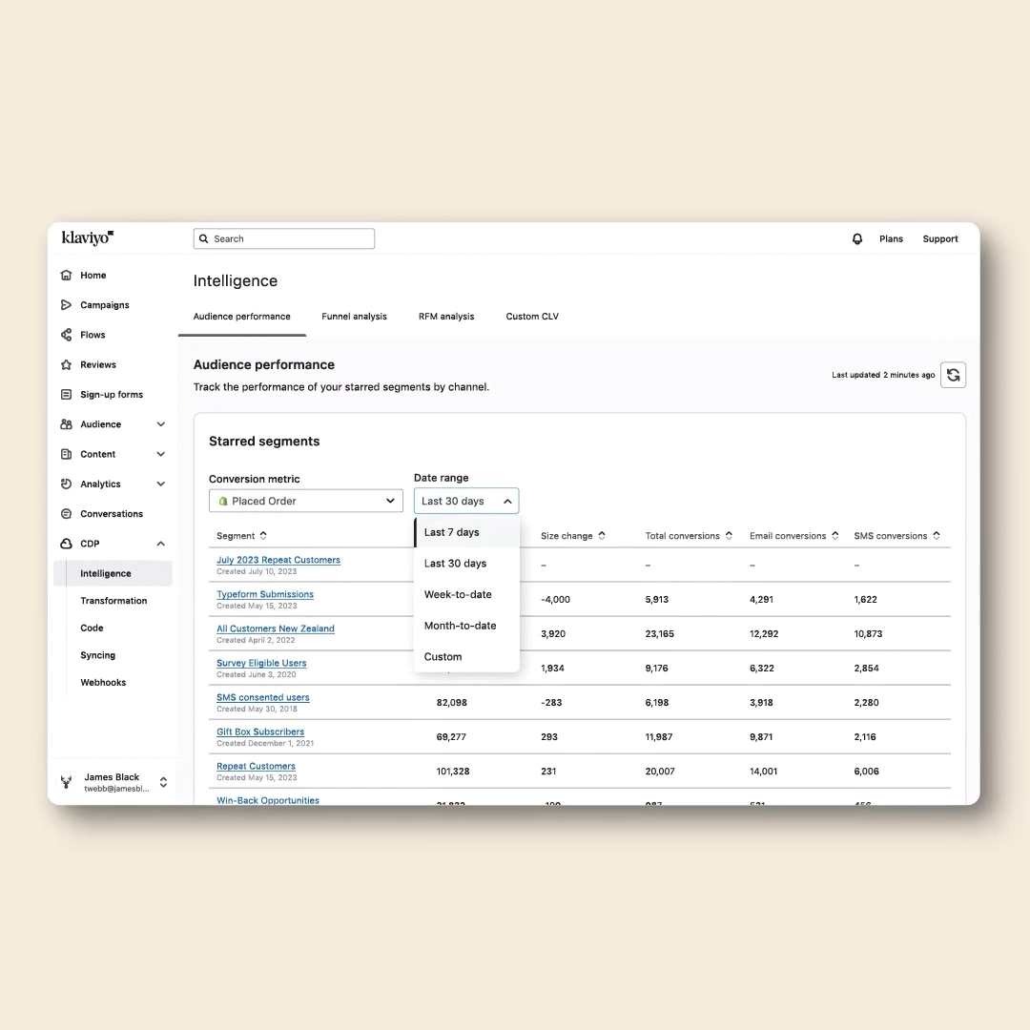Click the Conversations chat icon
Image resolution: width=1030 pixels, height=1030 pixels.
[x=66, y=514]
